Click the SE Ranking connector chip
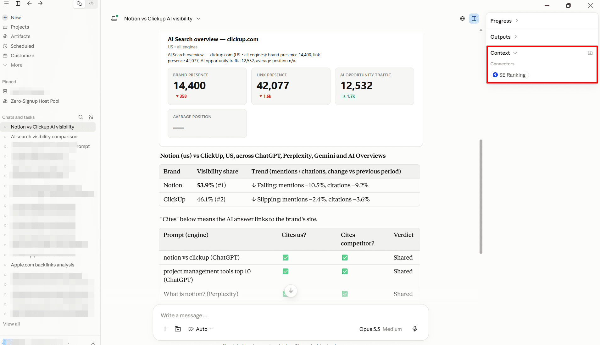 click(x=509, y=75)
